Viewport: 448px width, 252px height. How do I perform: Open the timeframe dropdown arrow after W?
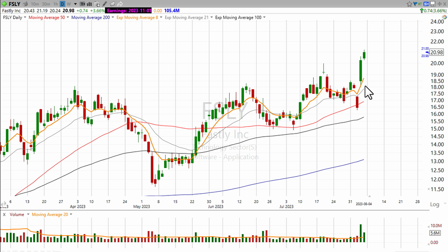tap(76, 4)
